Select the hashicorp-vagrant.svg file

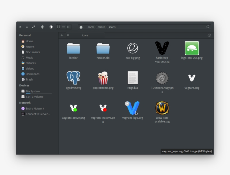pyautogui.click(x=162, y=48)
